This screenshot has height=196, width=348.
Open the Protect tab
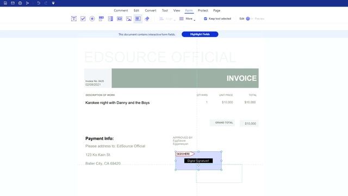(203, 10)
